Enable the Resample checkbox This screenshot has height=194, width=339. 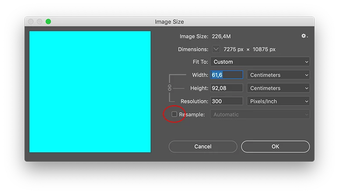[x=174, y=114]
